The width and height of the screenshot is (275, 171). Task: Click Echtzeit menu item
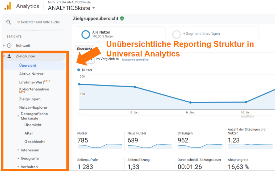pos(23,46)
